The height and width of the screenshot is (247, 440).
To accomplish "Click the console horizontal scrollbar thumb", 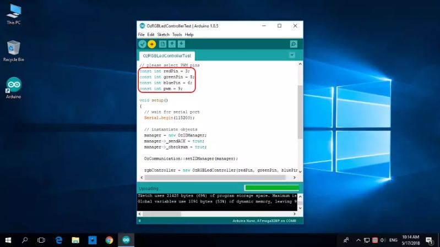I will pos(162,214).
